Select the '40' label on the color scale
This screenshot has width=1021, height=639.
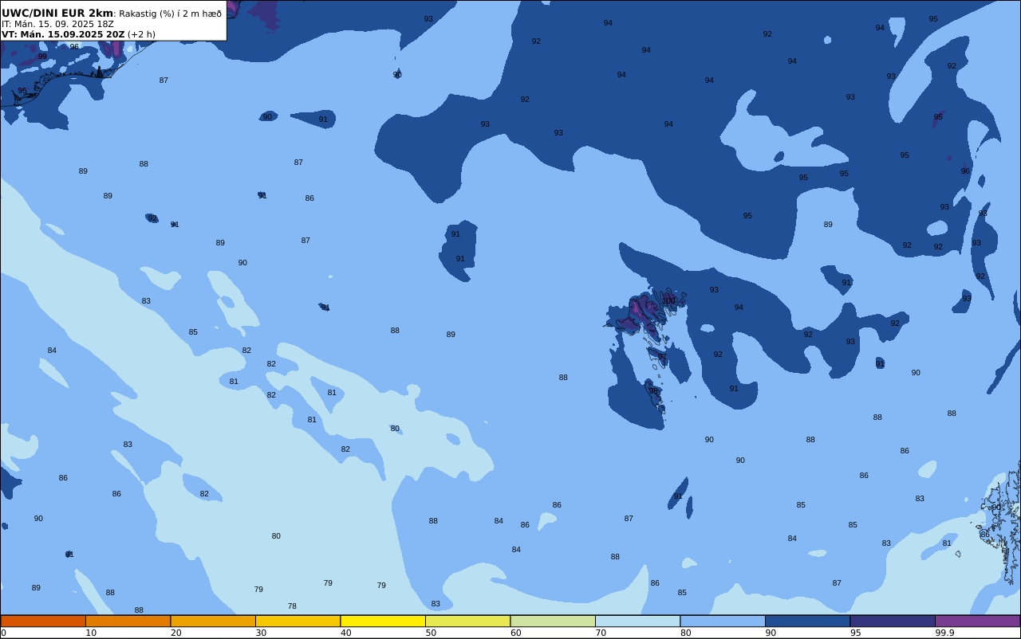345,633
